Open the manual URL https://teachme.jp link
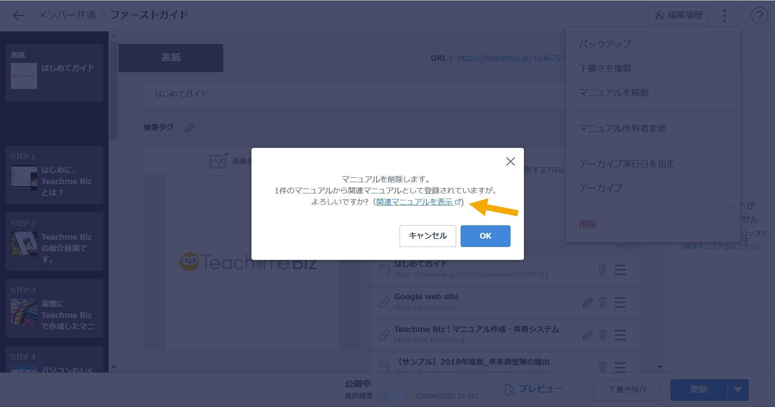This screenshot has height=407, width=775. click(x=509, y=58)
